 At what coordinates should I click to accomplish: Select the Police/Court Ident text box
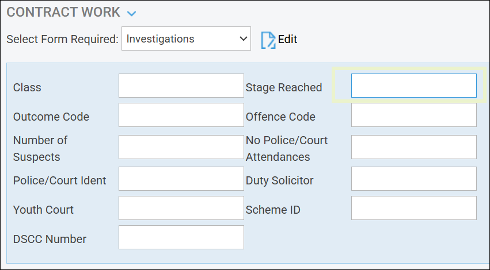point(181,179)
